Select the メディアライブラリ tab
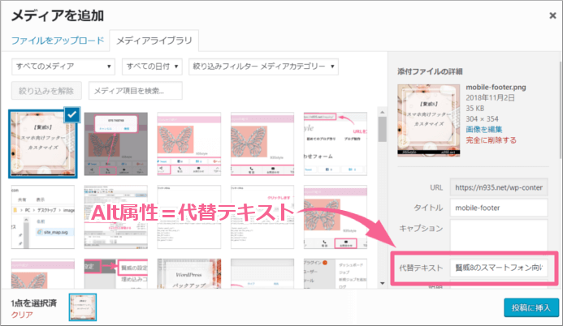This screenshot has width=563, height=326. pos(154,41)
